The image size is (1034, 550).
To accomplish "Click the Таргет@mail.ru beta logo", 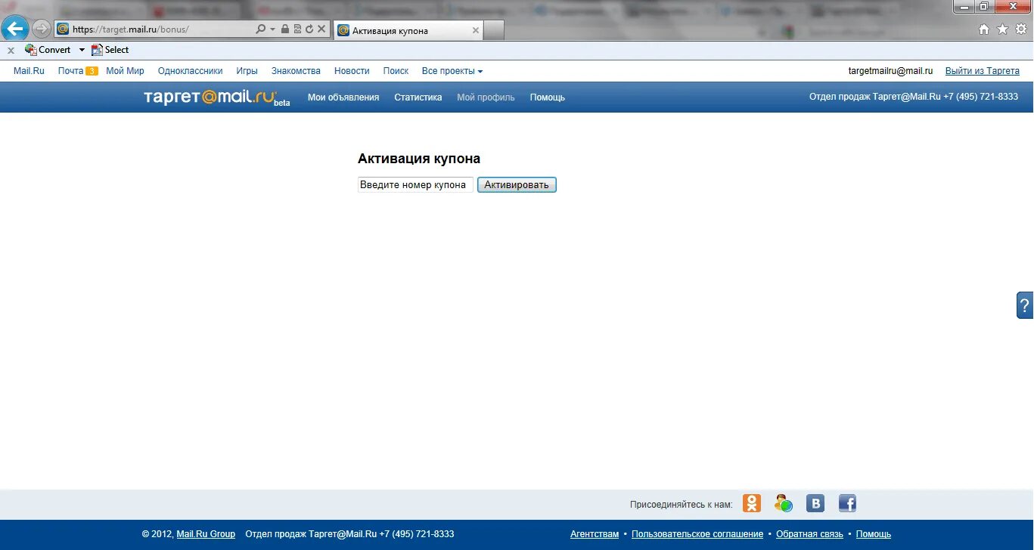I will tap(216, 97).
